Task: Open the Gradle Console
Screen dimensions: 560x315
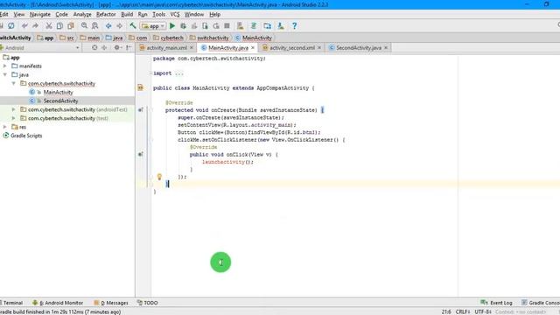Action: click(x=541, y=303)
